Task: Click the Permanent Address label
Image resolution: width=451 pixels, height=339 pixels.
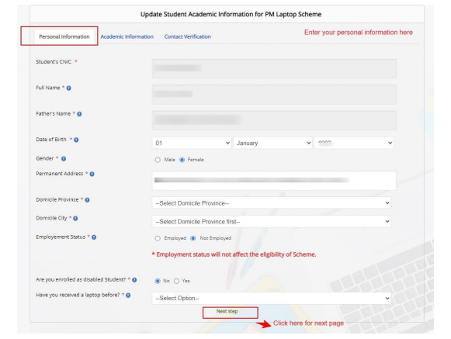Action: point(60,174)
